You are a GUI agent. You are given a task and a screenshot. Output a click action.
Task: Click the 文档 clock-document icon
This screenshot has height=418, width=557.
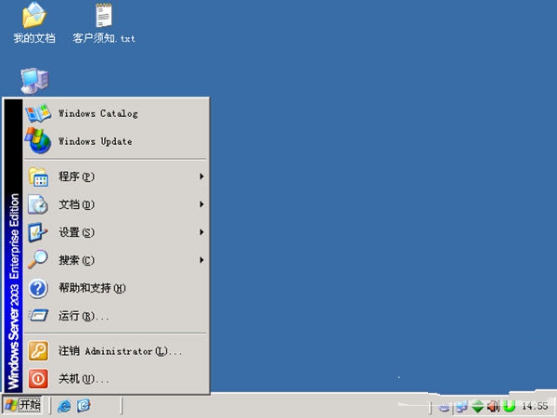(x=38, y=204)
